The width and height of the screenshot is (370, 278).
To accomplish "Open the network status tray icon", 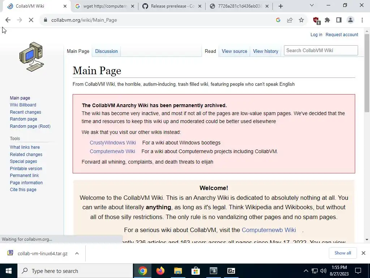I will (x=315, y=271).
